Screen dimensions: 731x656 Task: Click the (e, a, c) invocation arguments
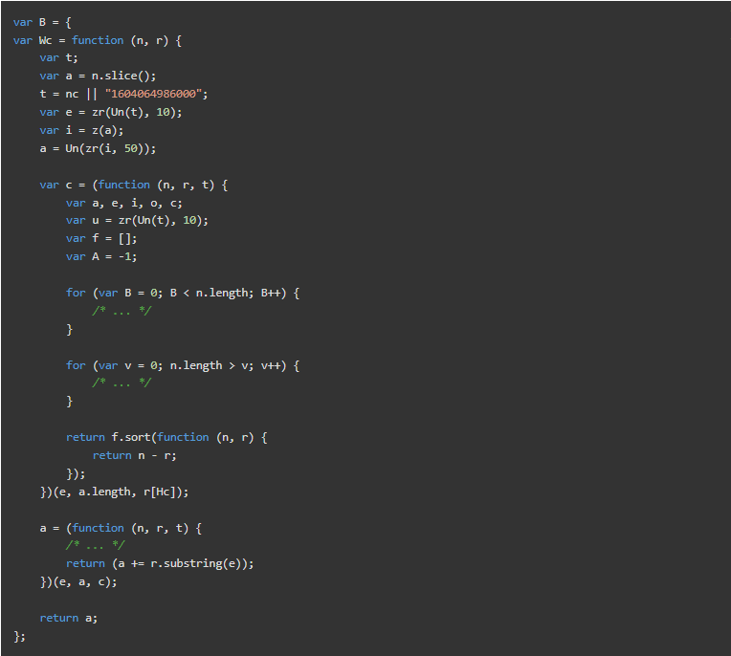click(x=85, y=582)
